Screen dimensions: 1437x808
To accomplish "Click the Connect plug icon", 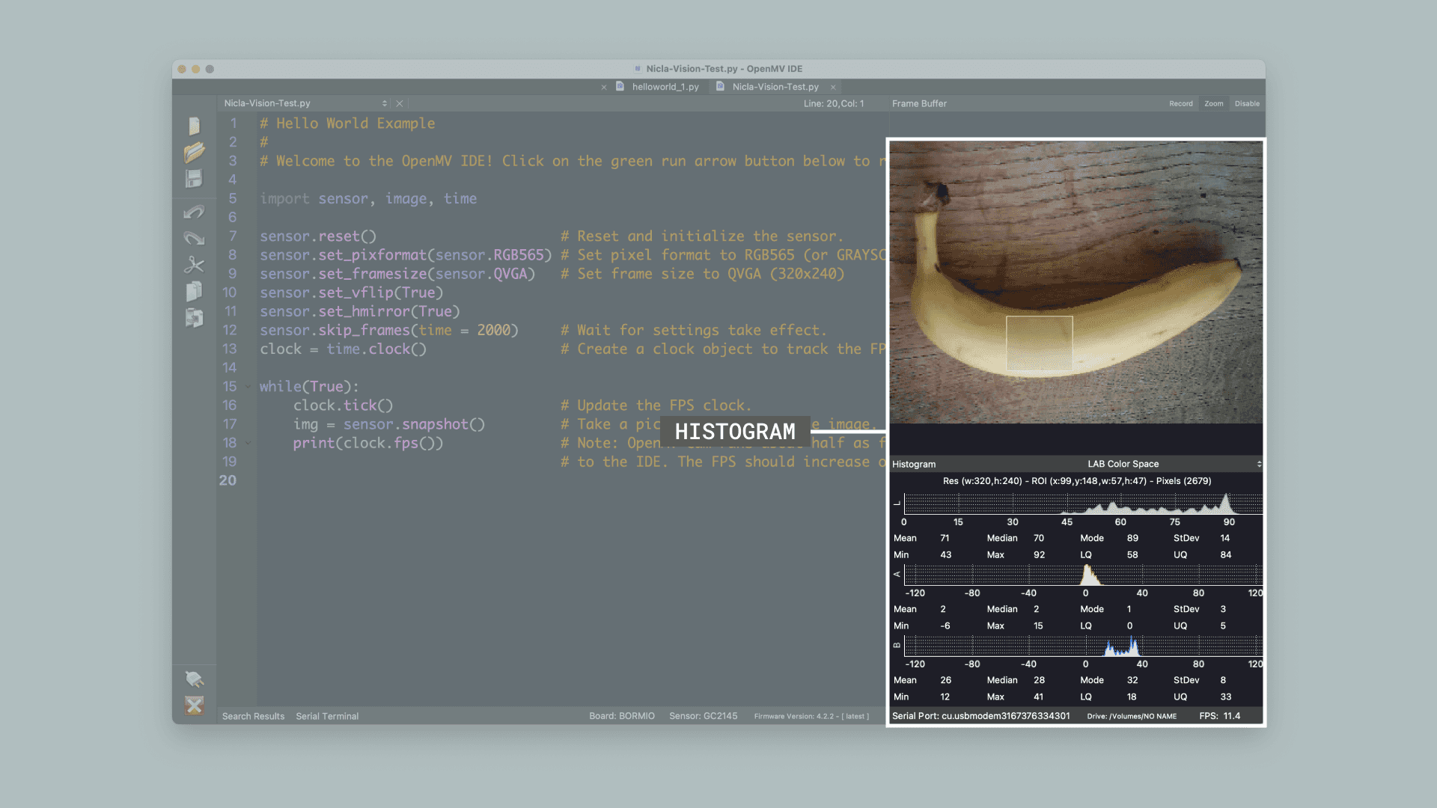I will (x=194, y=679).
